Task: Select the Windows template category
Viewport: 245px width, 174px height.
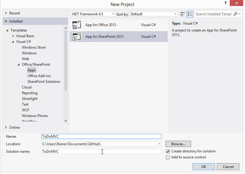Action: tap(29, 53)
